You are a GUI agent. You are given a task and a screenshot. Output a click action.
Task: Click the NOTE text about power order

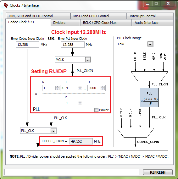89,156
